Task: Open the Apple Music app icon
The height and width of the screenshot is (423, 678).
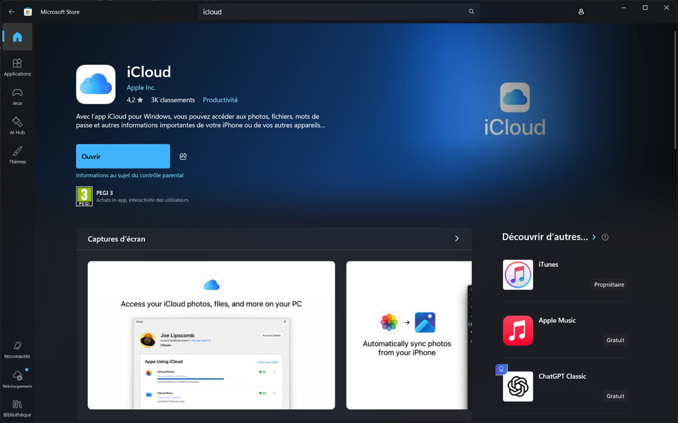Action: tap(518, 330)
